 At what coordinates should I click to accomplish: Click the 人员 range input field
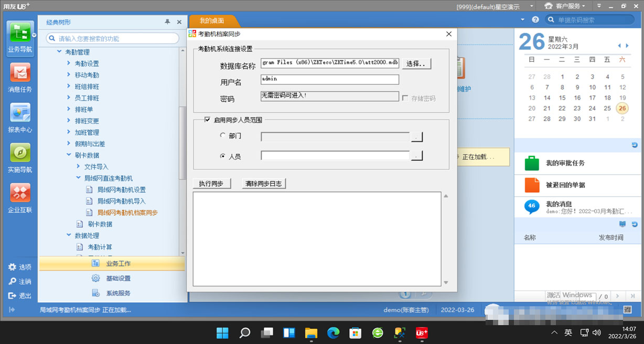point(335,156)
